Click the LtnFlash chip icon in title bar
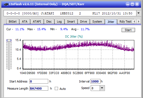 pyautogui.click(x=6, y=4)
